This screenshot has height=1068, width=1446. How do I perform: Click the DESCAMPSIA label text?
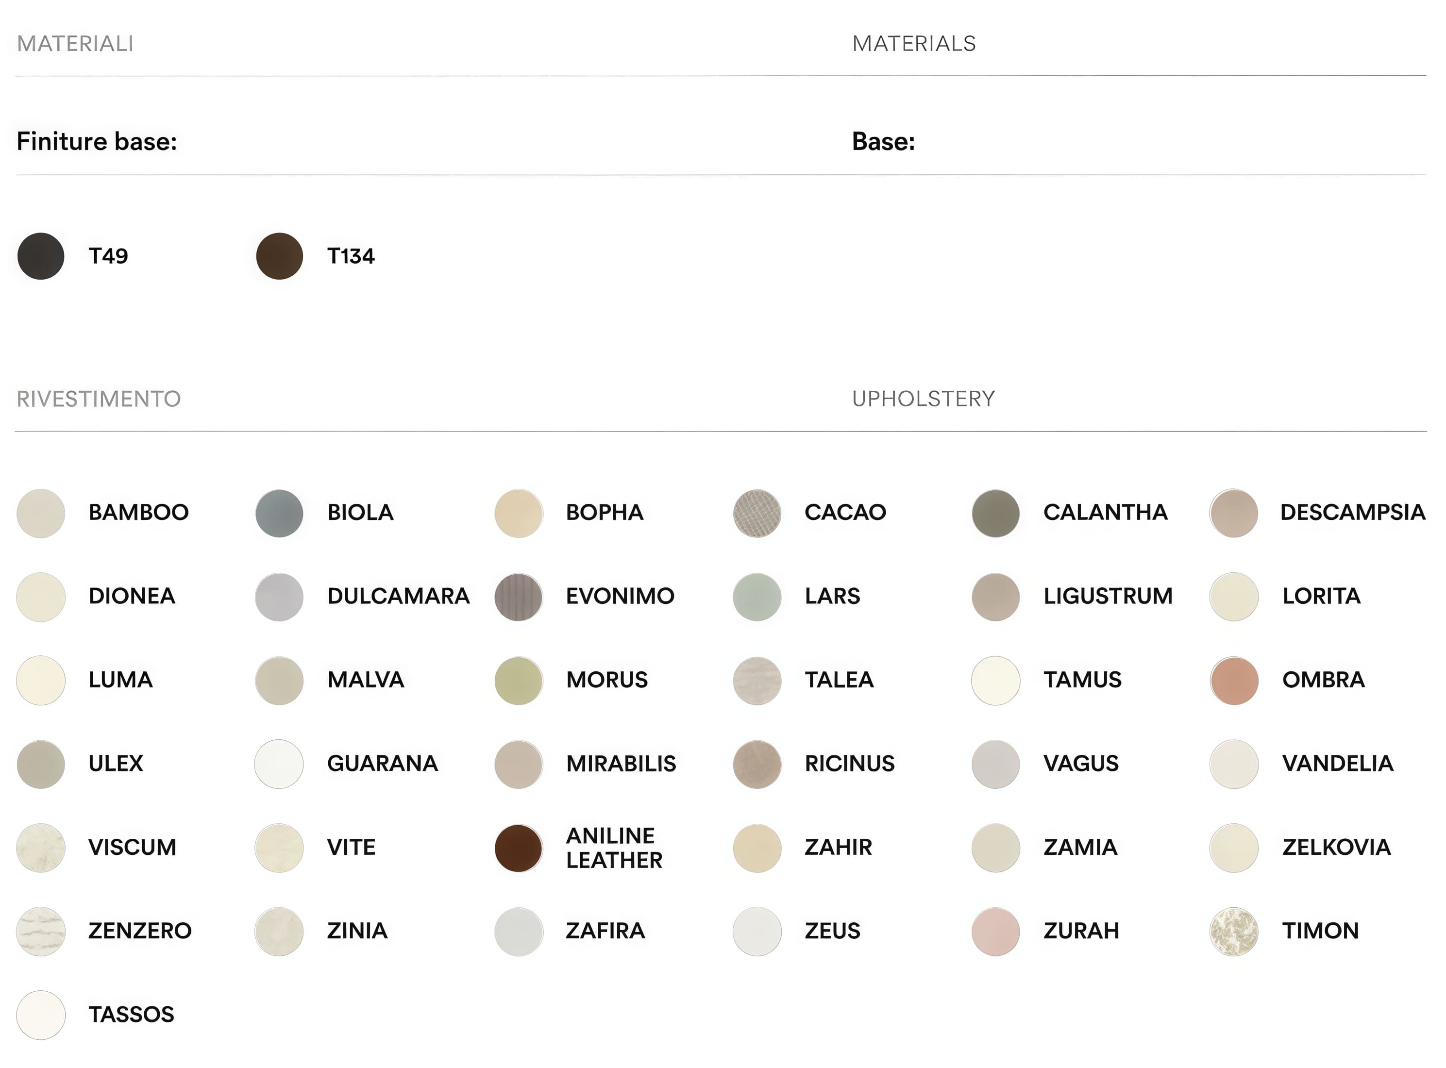click(1352, 512)
